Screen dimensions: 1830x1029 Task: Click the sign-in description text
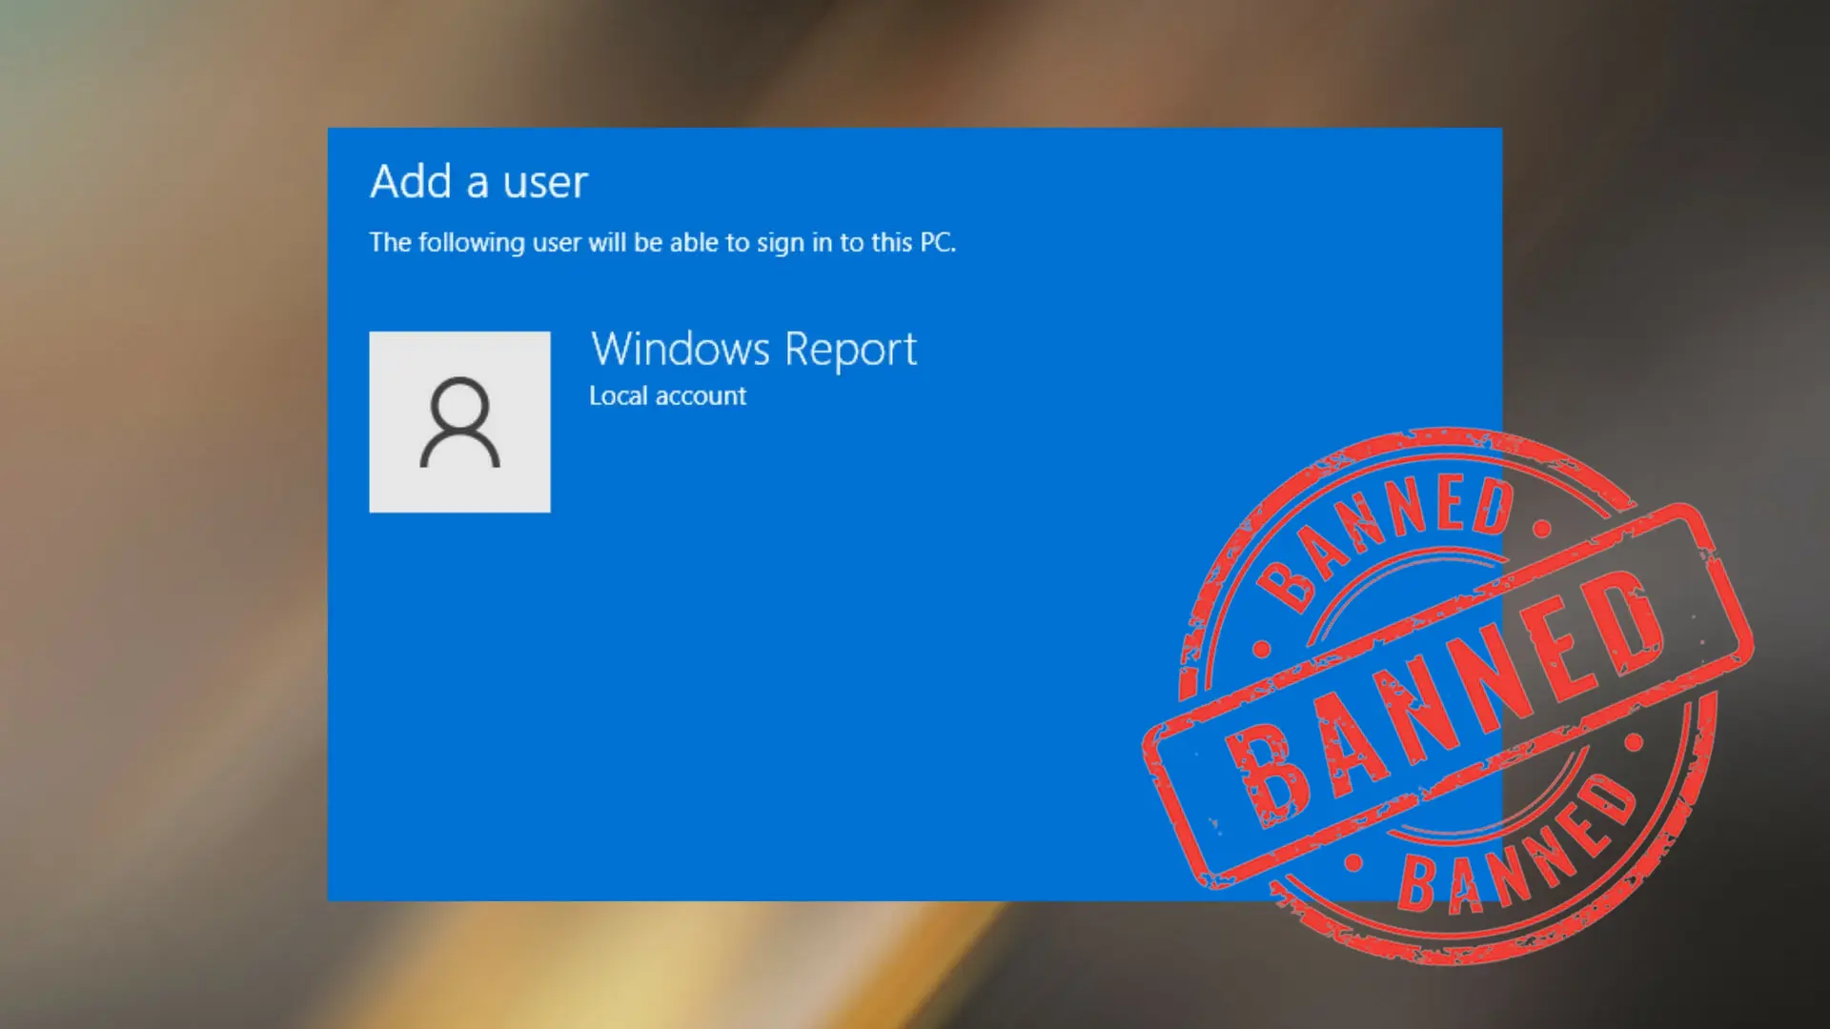pos(664,243)
